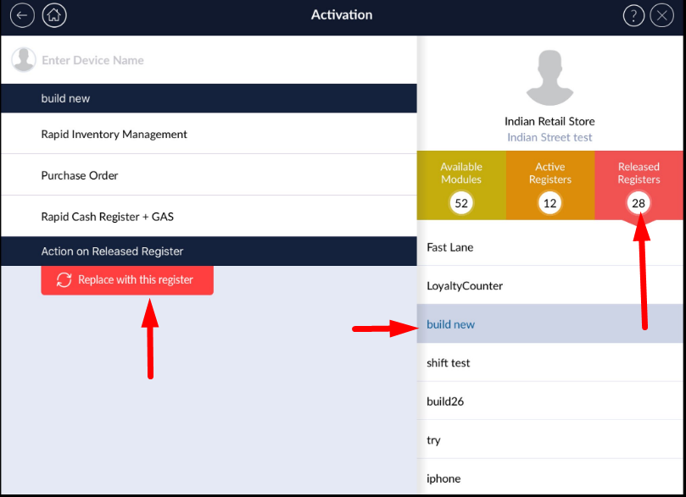Choose the shift test register

point(449,363)
